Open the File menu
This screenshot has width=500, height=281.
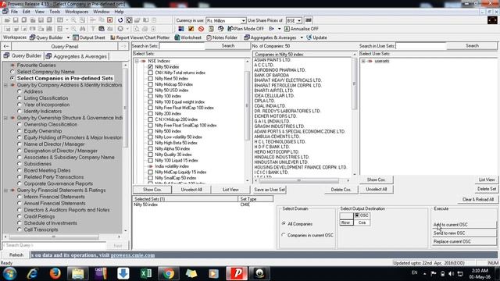(14, 12)
